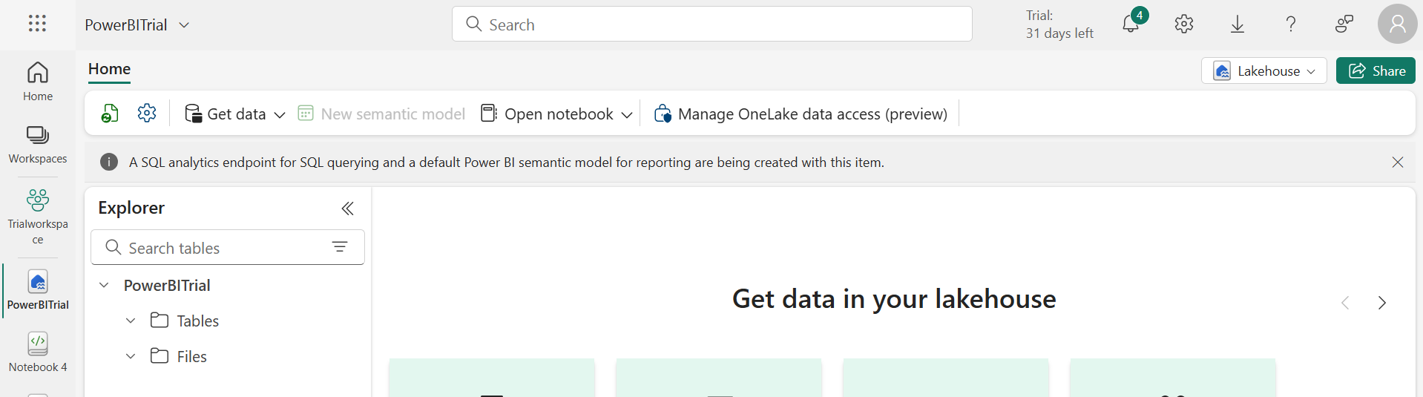Screen dimensions: 1423x397
Task: Click the filter icon in Search tables
Action: pos(340,247)
